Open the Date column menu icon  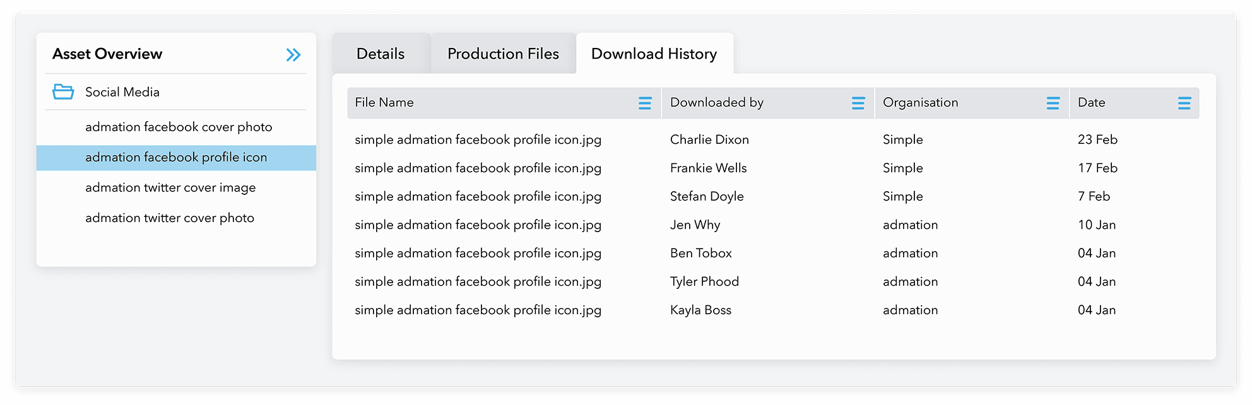pos(1184,103)
